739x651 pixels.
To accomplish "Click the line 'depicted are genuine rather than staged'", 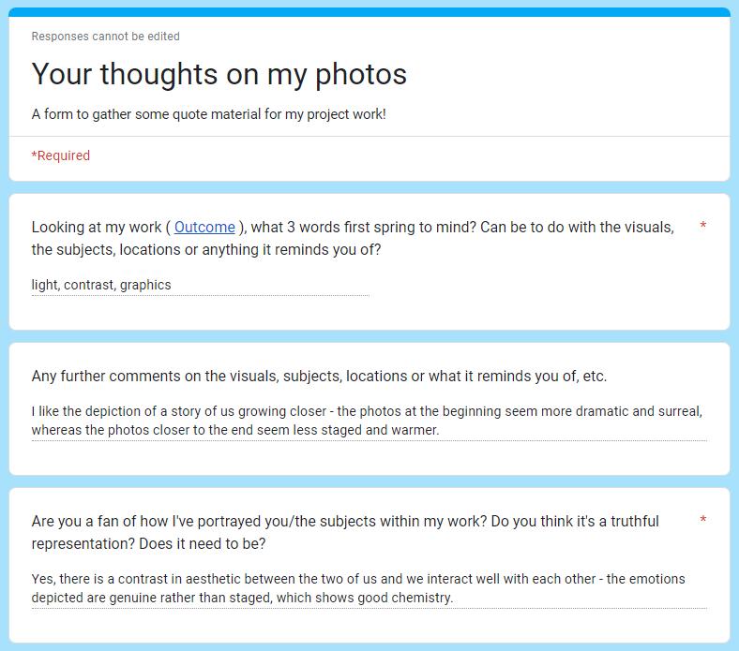I will [242, 598].
